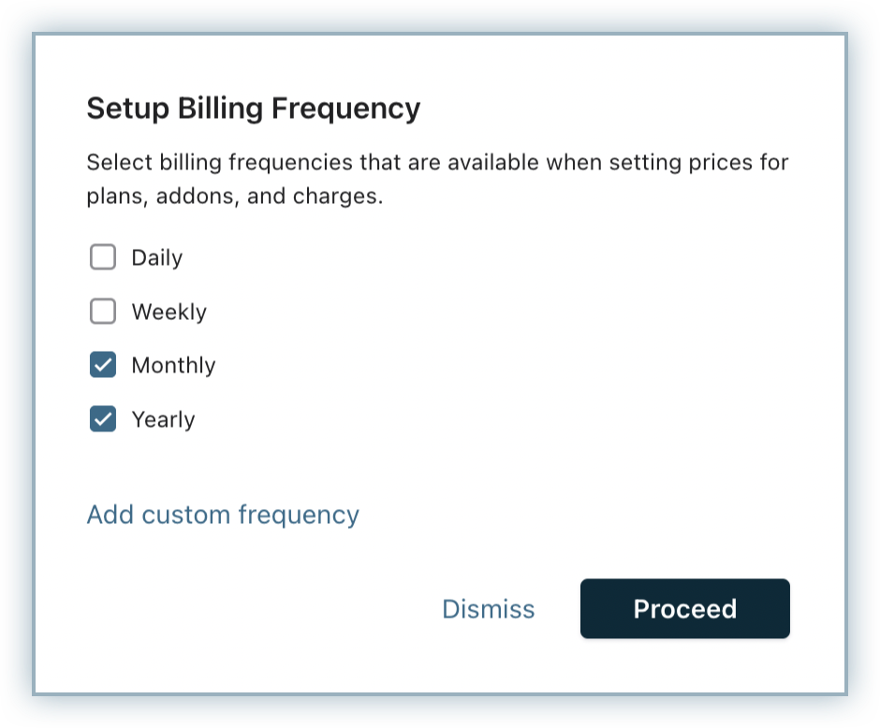Screen dimensions: 880x728
Task: Click the "Select billing frequencies" description line
Action: (x=437, y=163)
